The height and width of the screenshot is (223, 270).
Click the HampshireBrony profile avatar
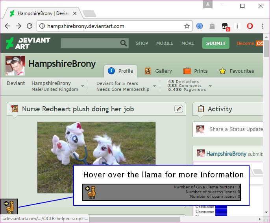(x=15, y=66)
